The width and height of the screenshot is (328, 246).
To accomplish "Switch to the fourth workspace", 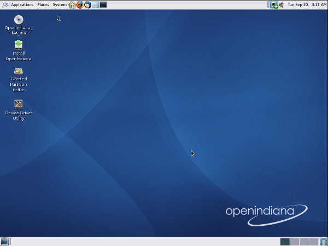I will point(314,242).
